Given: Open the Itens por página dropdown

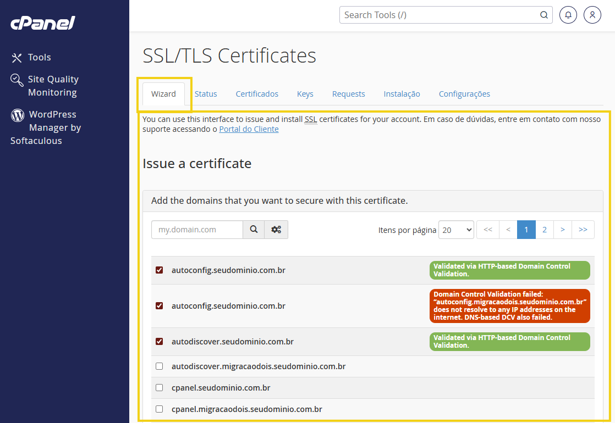Looking at the screenshot, I should 456,230.
